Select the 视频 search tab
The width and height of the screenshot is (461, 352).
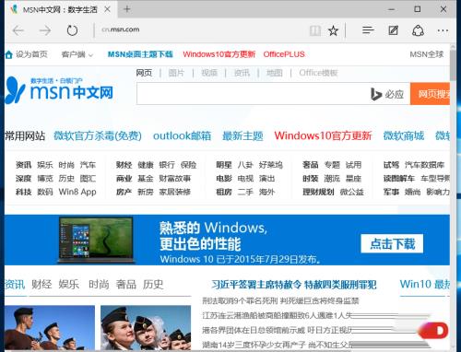pyautogui.click(x=209, y=73)
